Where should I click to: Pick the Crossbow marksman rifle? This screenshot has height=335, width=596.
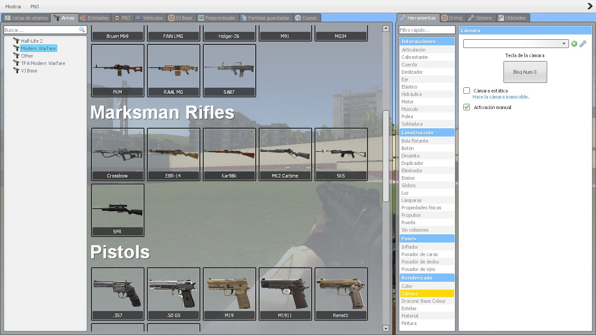[118, 154]
